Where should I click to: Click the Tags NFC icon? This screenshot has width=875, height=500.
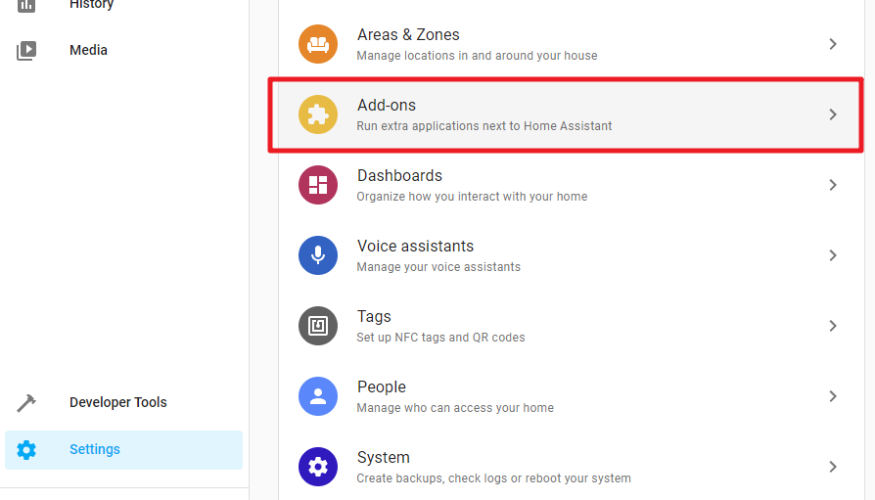(x=318, y=326)
